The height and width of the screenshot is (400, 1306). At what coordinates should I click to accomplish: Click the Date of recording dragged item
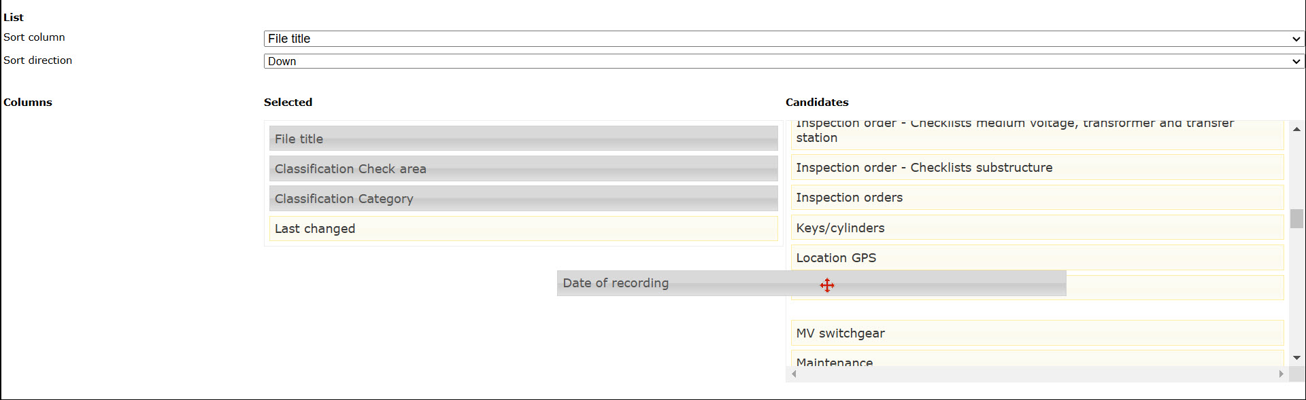click(811, 283)
